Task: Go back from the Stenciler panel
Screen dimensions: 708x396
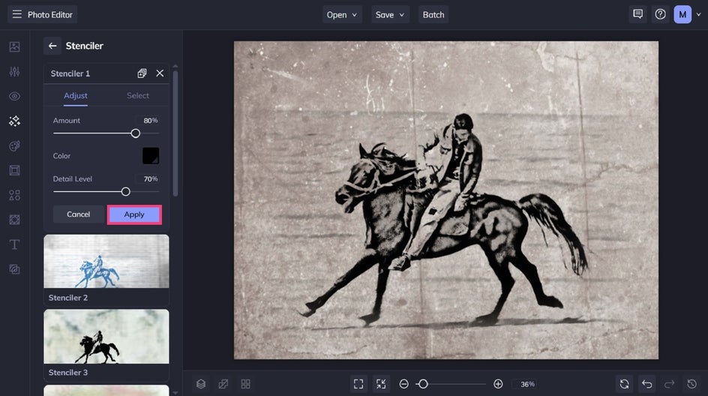Action: tap(52, 46)
